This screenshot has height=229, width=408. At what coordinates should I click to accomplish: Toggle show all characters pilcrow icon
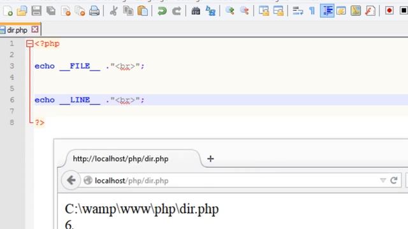312,11
